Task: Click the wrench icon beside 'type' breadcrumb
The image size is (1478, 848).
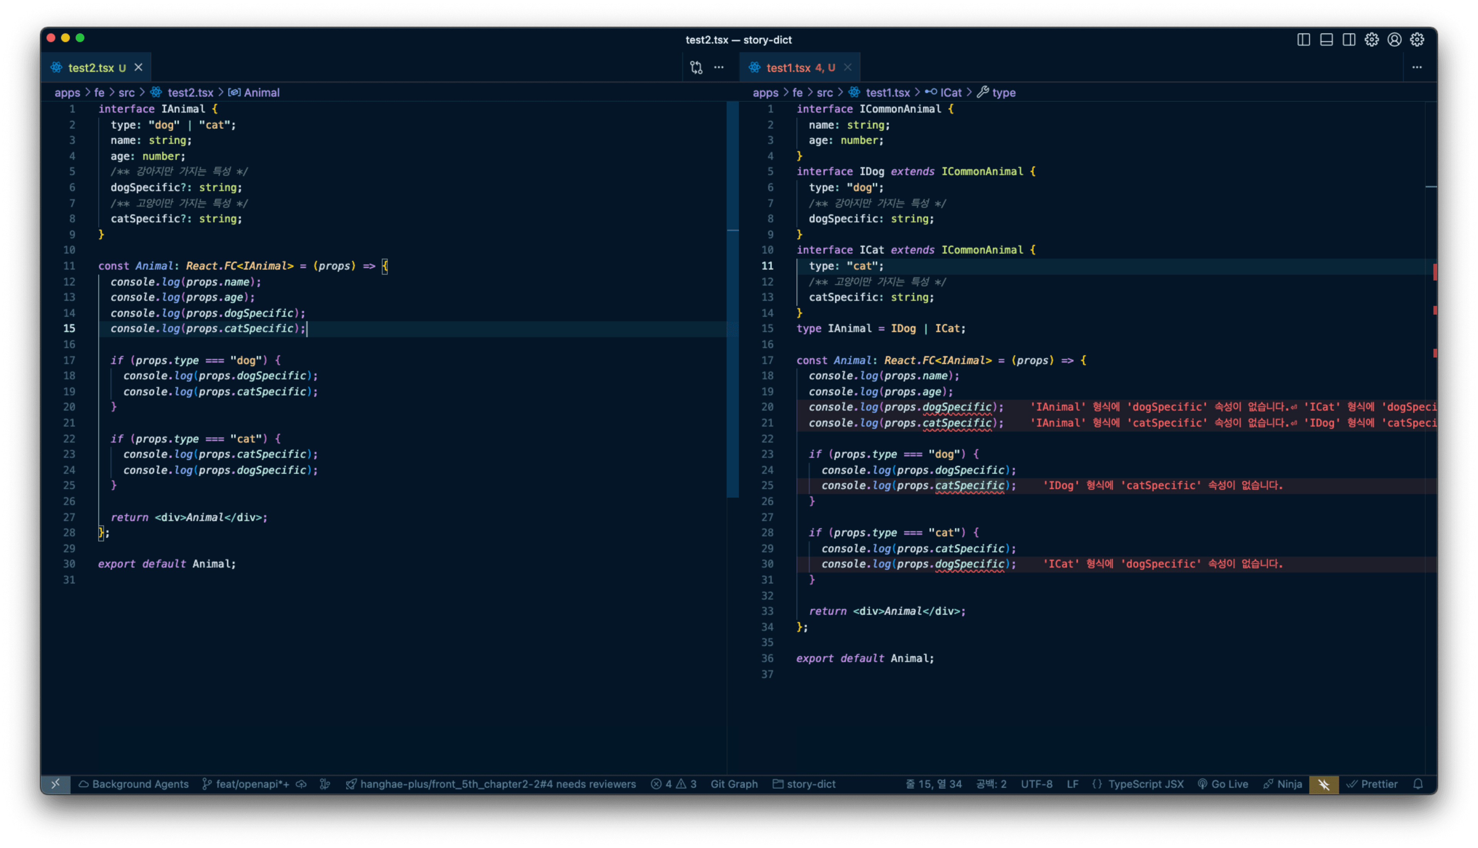Action: 983,92
